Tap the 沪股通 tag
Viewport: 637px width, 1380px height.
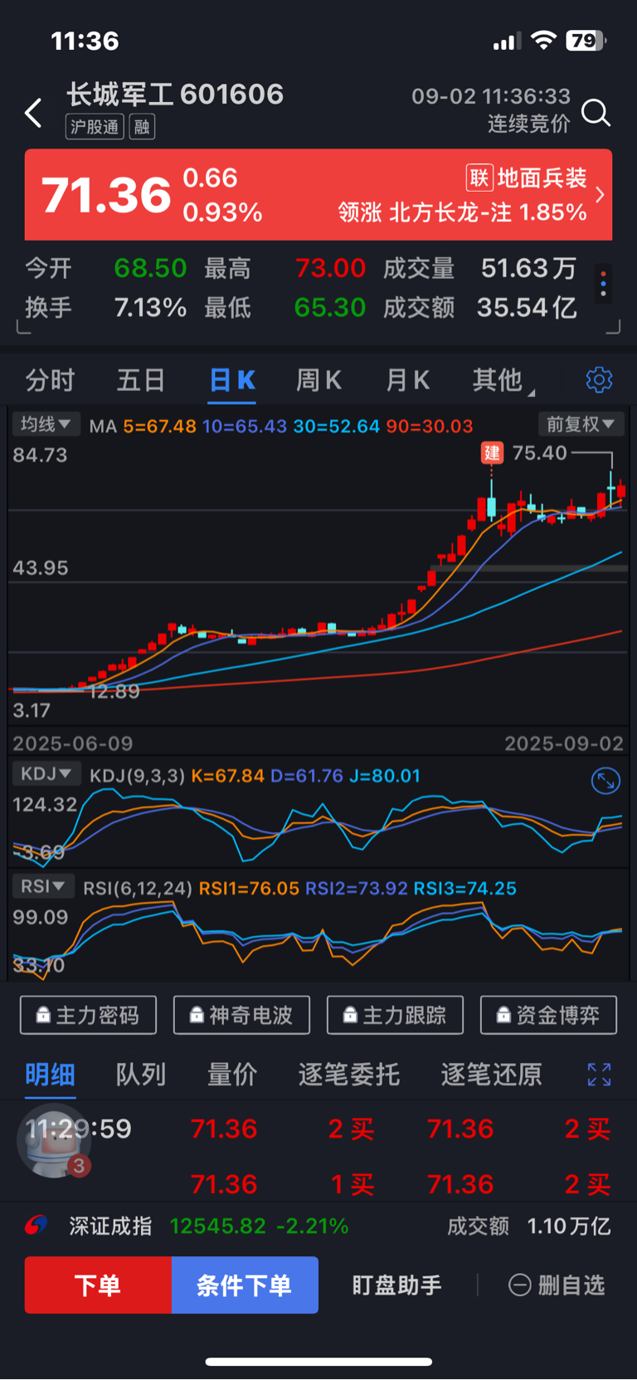click(95, 127)
